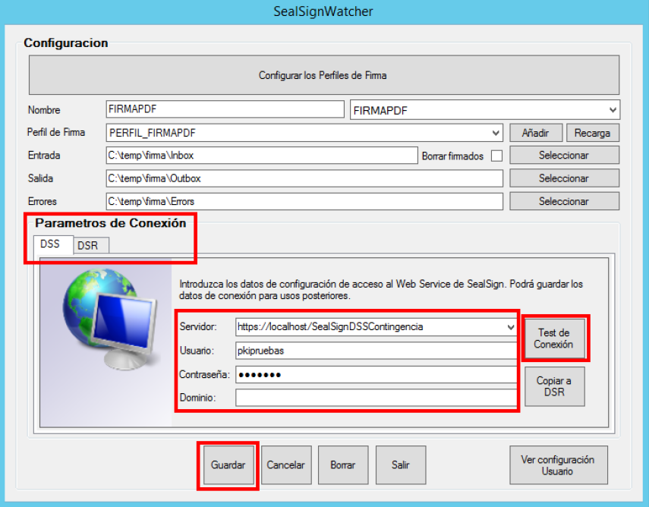Click the globe and monitor illustration
Image resolution: width=649 pixels, height=507 pixels.
click(111, 319)
